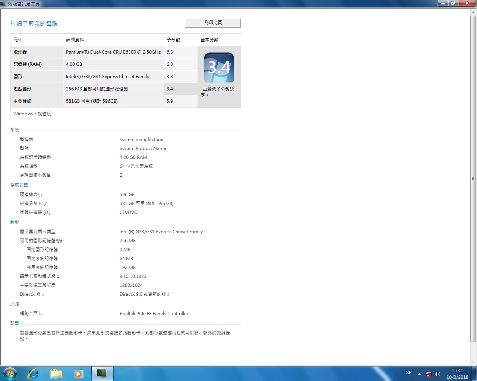Click the Windows 7 旗艦版 text
Viewport: 477px width, 381px height.
point(32,114)
